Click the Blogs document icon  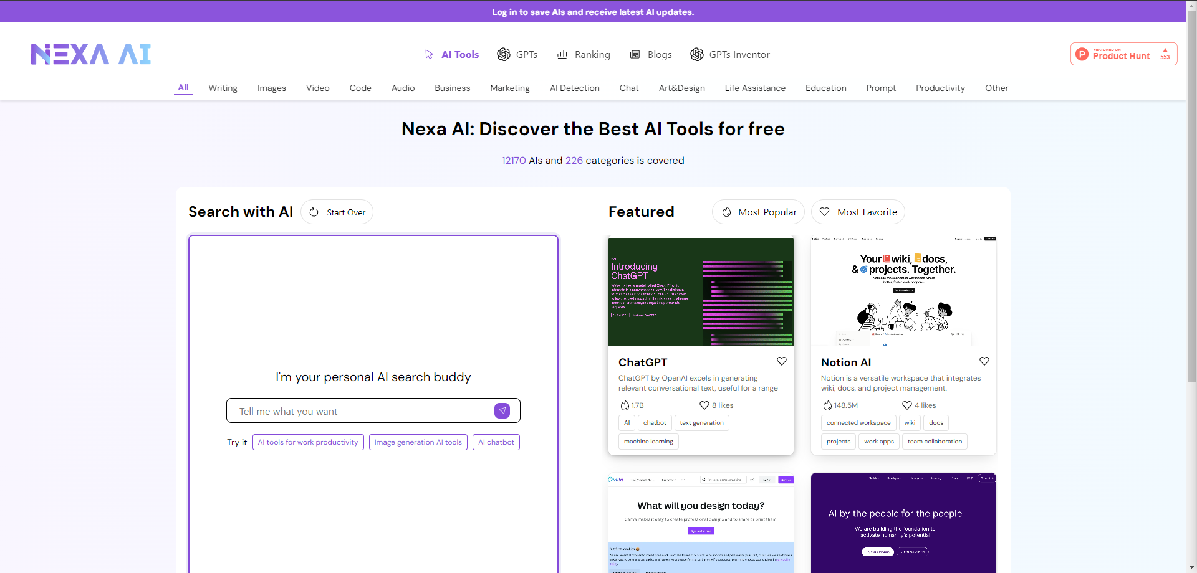pos(635,54)
